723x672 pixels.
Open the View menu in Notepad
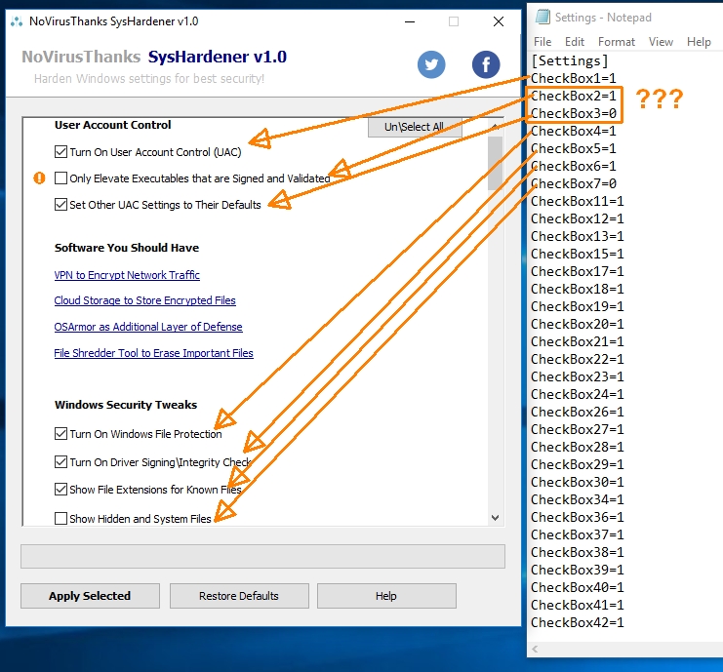coord(661,42)
